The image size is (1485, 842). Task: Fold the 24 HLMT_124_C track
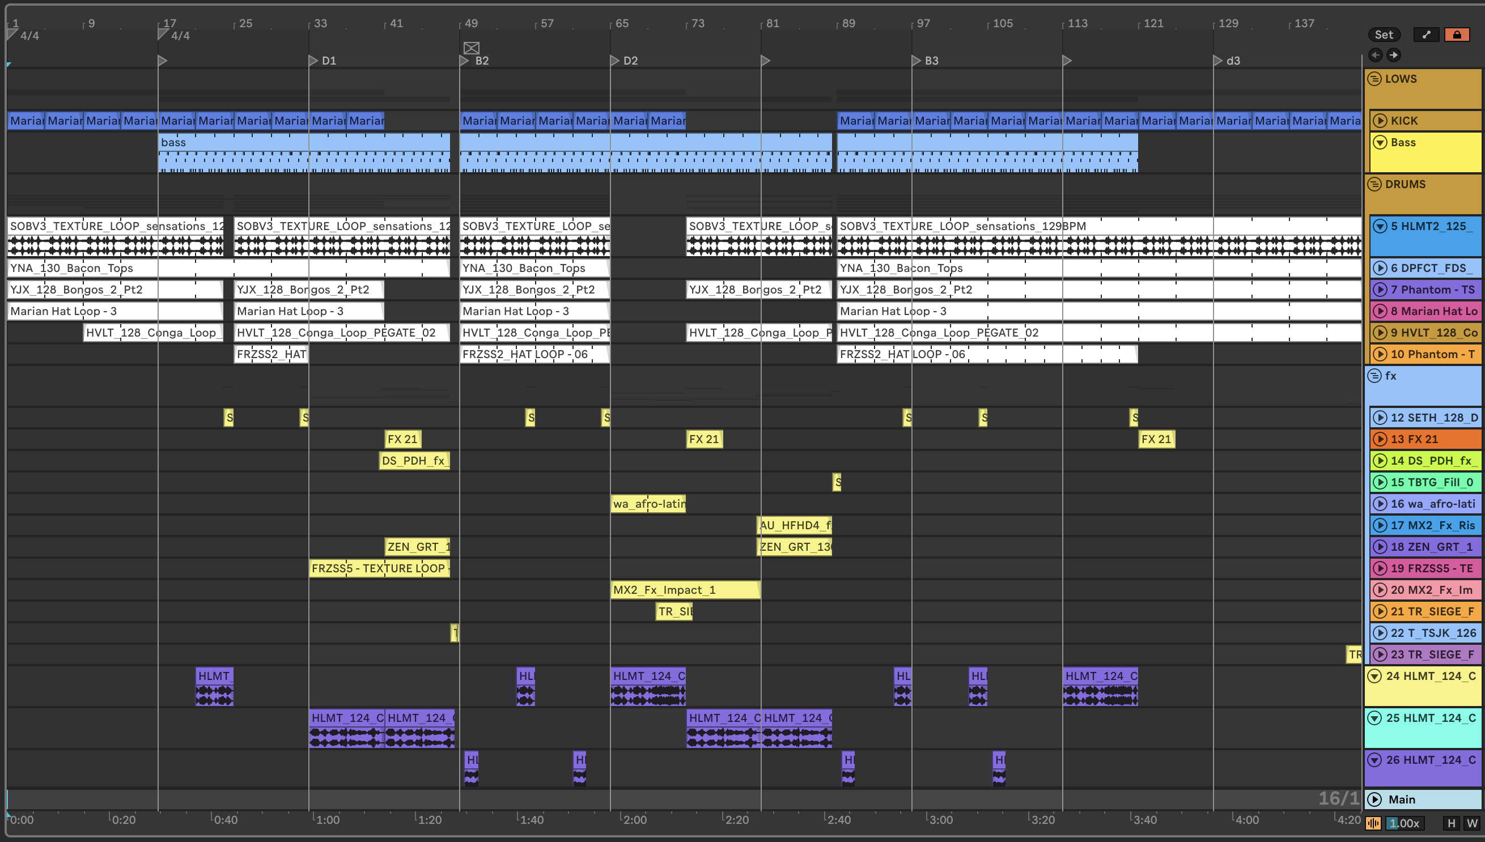pos(1375,676)
